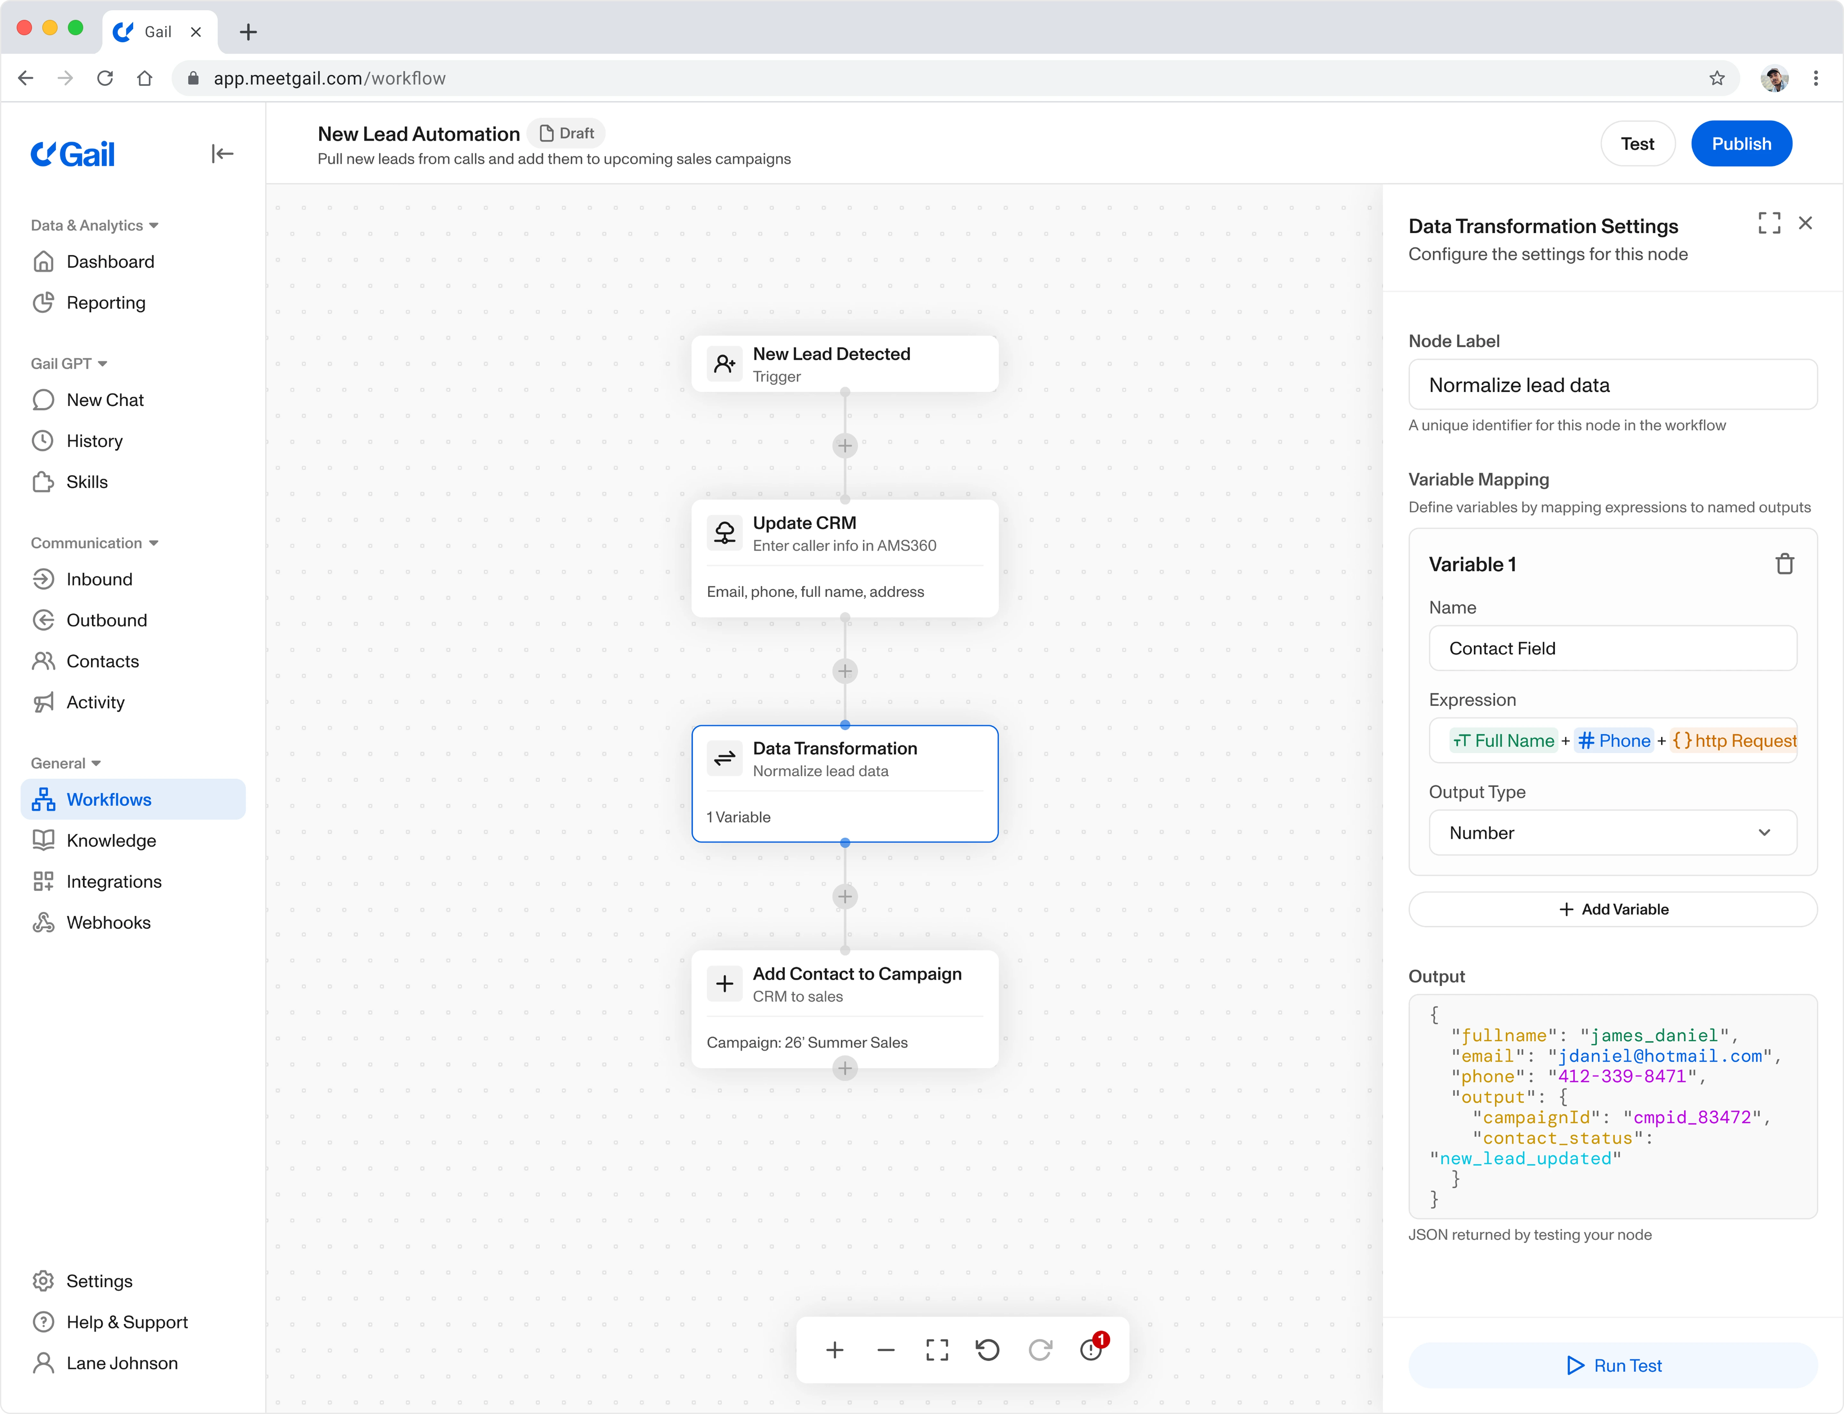Redo the last canvas change

(1040, 1350)
